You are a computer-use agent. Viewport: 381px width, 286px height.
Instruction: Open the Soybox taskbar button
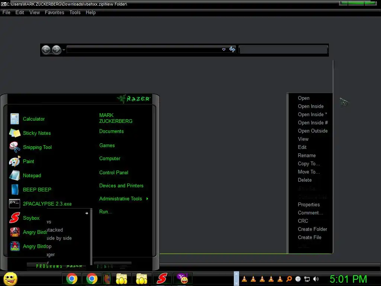tap(162, 279)
